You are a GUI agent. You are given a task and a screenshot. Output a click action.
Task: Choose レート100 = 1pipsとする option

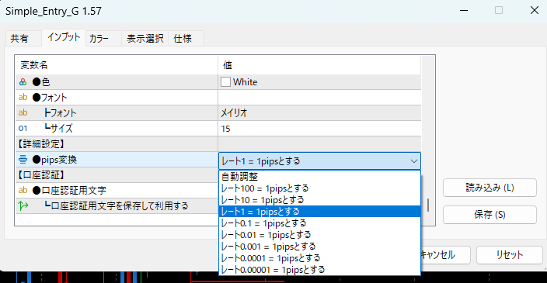pyautogui.click(x=319, y=188)
